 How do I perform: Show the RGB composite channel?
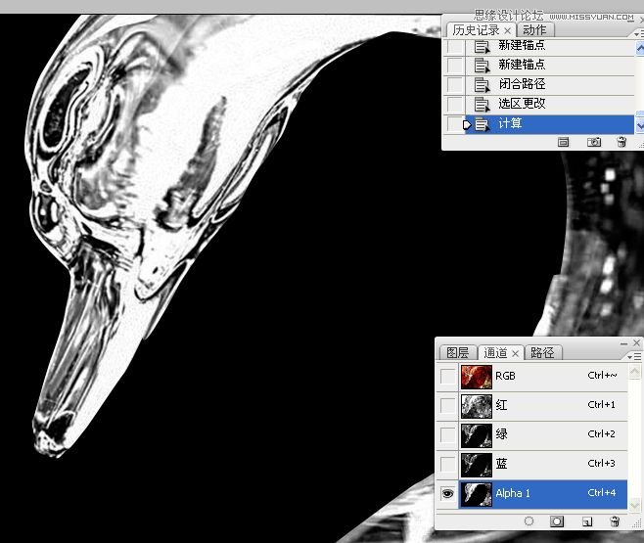pos(448,376)
